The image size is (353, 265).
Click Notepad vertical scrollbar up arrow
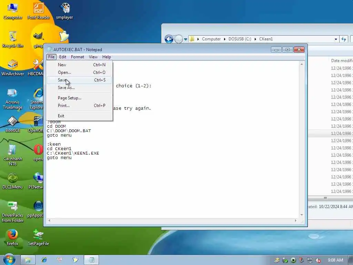(302, 65)
